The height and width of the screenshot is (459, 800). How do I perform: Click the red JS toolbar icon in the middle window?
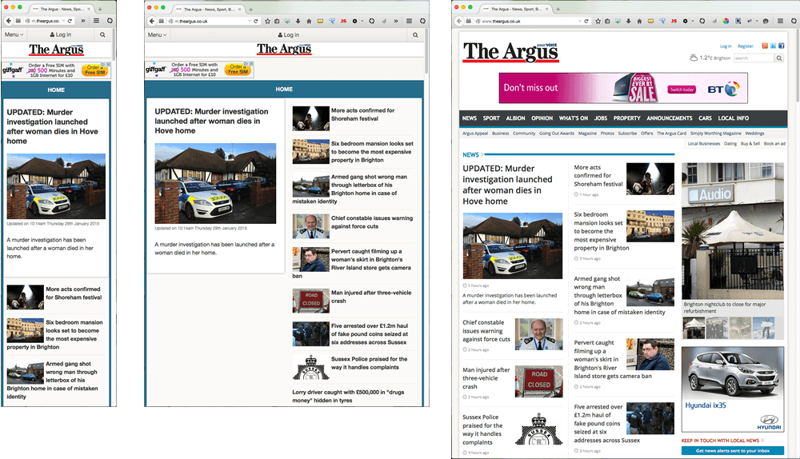(343, 21)
